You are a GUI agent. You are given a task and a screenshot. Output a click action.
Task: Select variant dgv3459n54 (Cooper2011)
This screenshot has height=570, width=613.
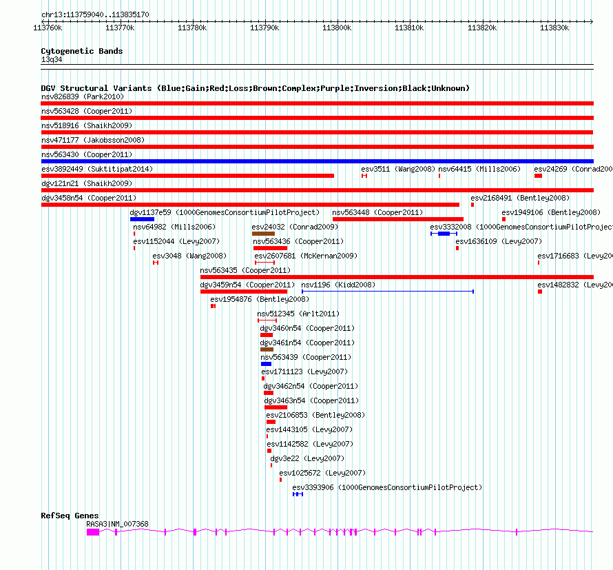coord(247,285)
